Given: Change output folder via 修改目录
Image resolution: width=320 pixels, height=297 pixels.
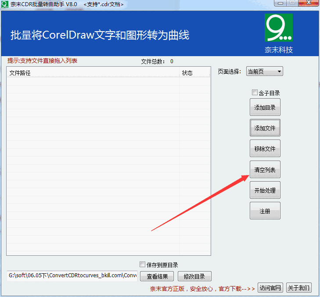Looking at the screenshot, I should (x=194, y=276).
